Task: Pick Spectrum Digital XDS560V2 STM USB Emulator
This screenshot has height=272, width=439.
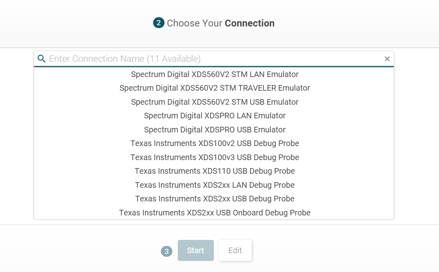Action: pyautogui.click(x=215, y=102)
